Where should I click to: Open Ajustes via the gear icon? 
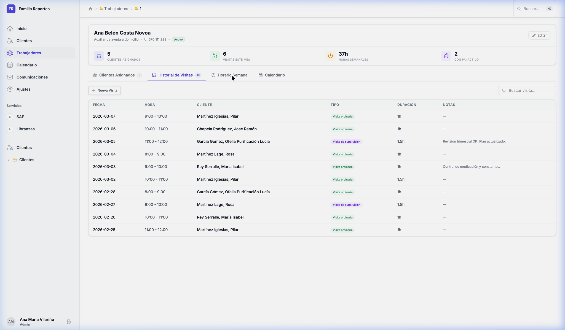[10, 89]
